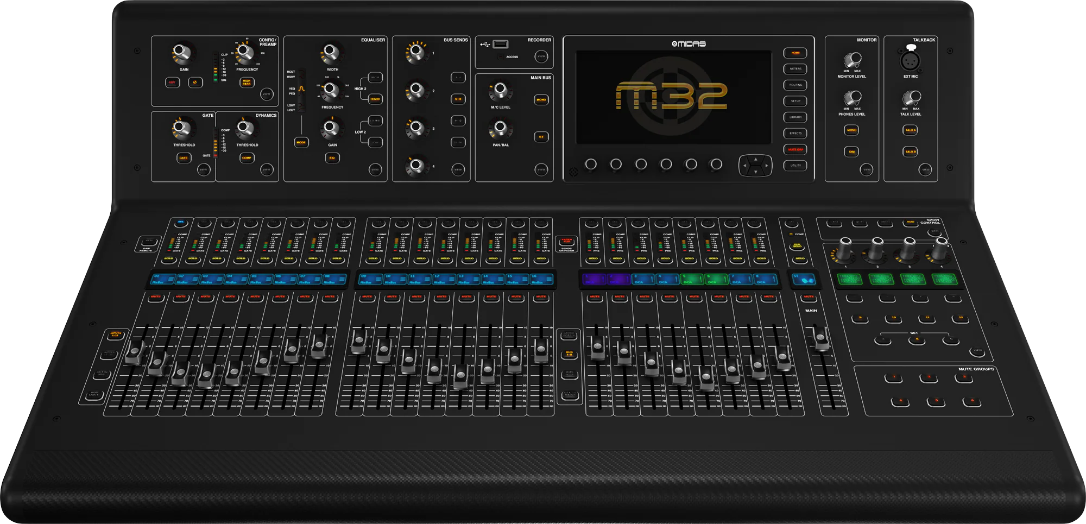
Task: Click VIEW in the Equaliser section
Action: (x=375, y=169)
